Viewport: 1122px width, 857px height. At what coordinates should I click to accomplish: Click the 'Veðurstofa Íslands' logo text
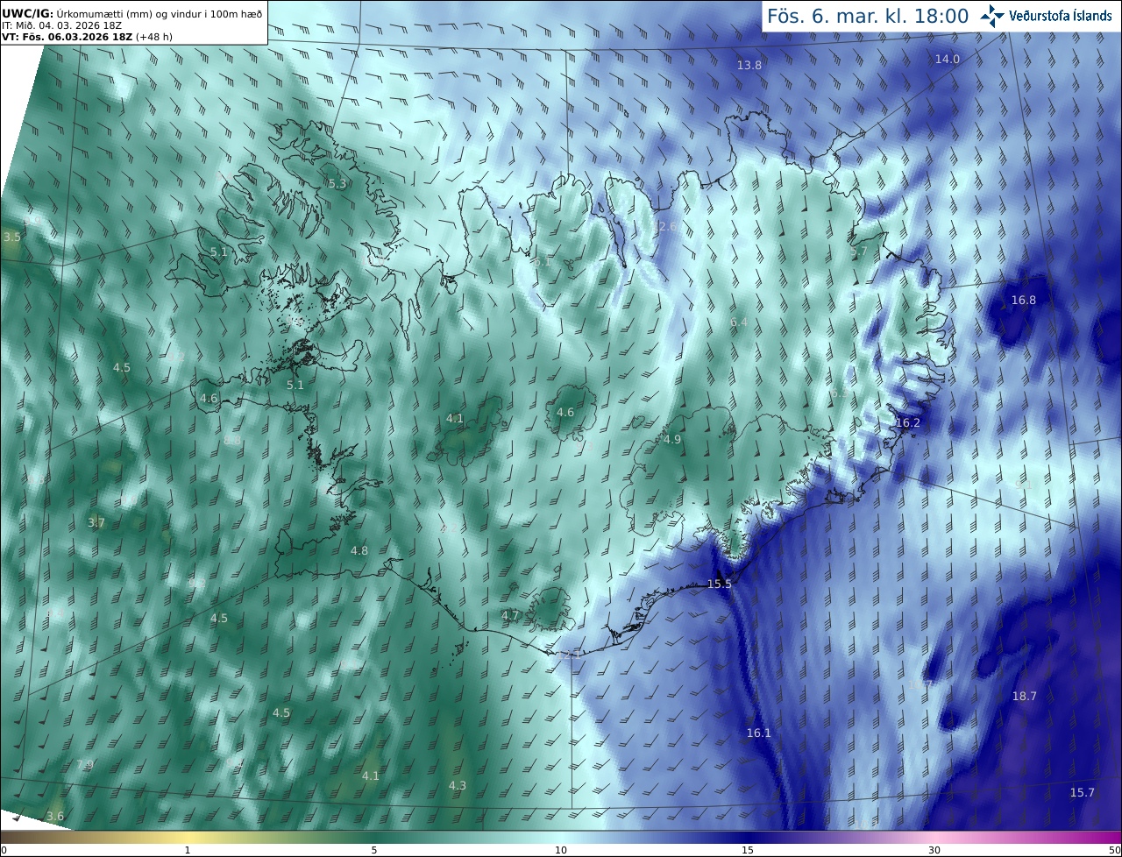[1060, 16]
